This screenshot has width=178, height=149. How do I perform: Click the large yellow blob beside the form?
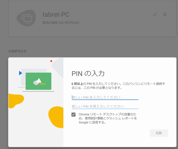point(56,117)
